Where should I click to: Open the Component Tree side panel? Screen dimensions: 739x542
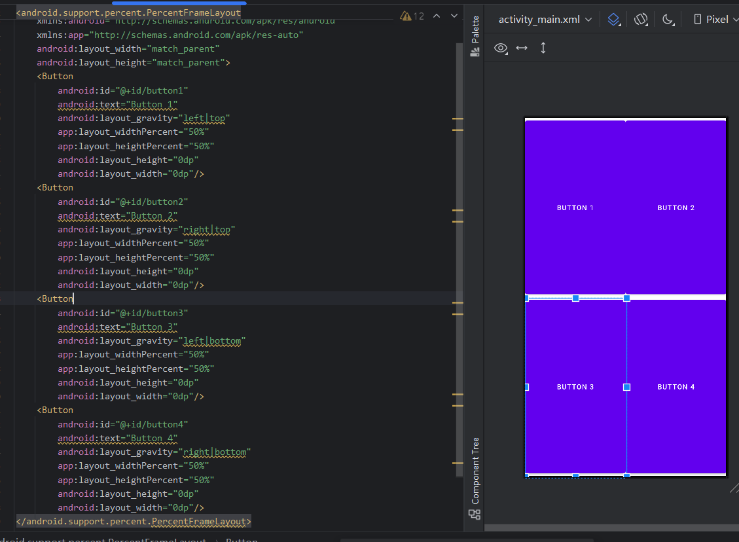click(475, 477)
